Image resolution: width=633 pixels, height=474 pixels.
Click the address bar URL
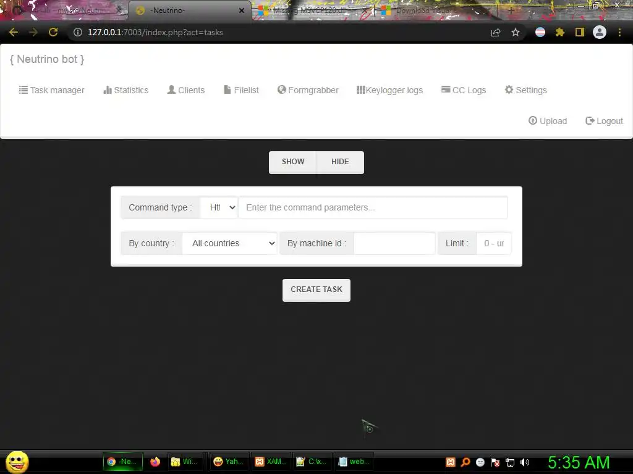pos(155,32)
